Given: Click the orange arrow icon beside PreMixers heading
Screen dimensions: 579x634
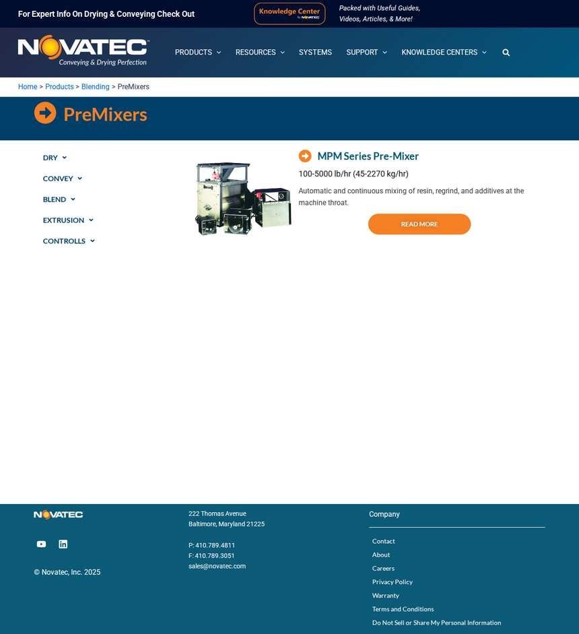Looking at the screenshot, I should [45, 113].
